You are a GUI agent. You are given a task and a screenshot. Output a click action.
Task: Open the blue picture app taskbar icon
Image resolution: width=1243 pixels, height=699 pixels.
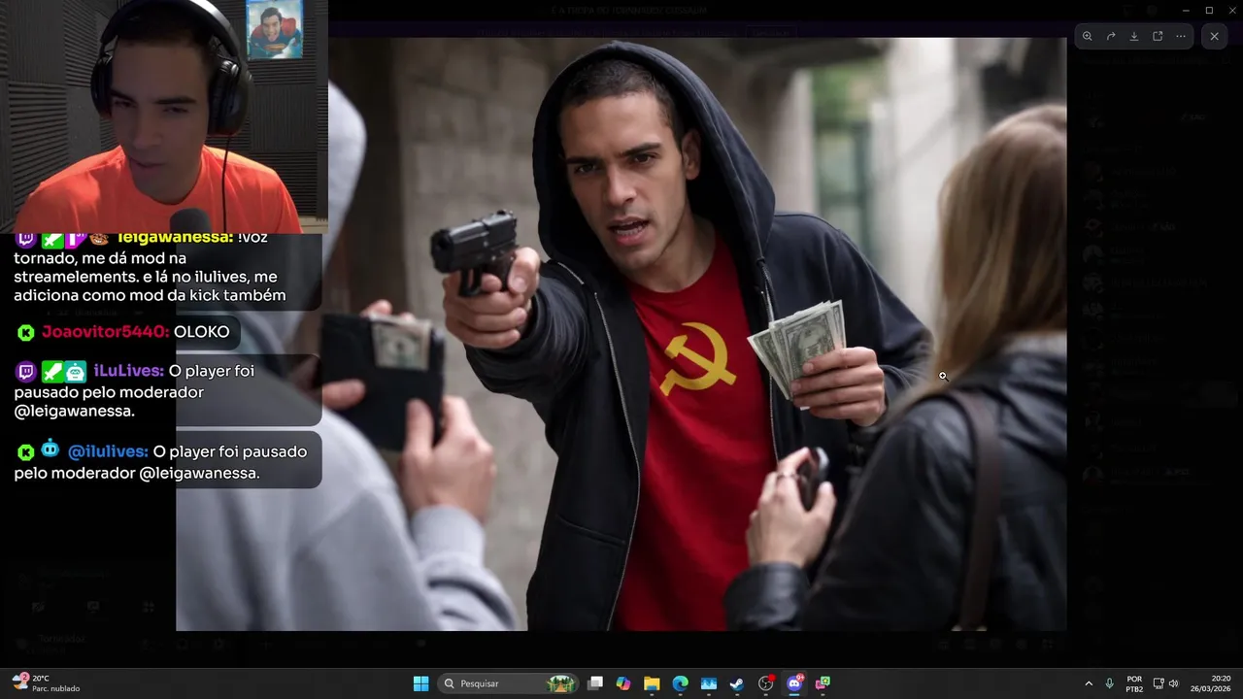click(709, 683)
